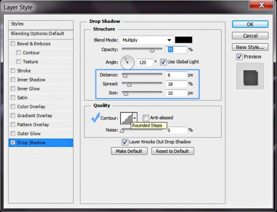Click the black shadow color swatch
Viewport: 277px width, 212px height.
pos(183,40)
